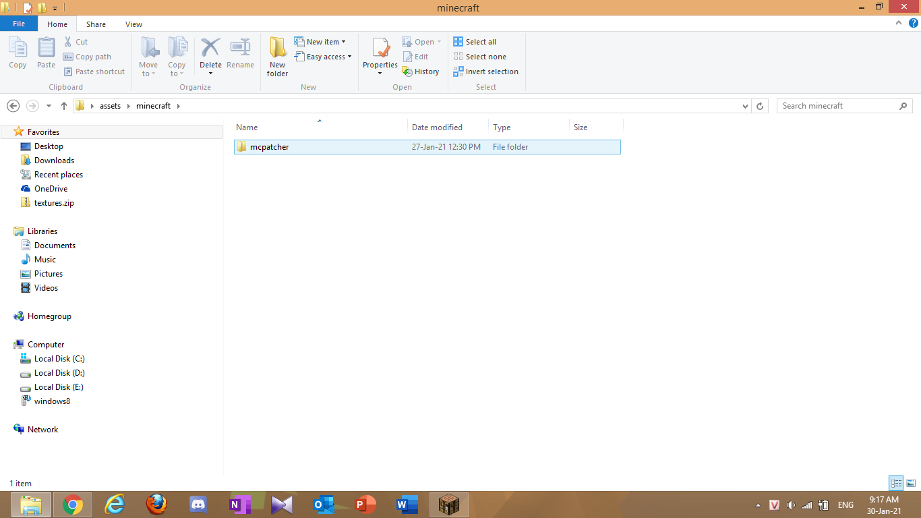Open the mcpatcher folder
The height and width of the screenshot is (518, 921).
coord(269,147)
